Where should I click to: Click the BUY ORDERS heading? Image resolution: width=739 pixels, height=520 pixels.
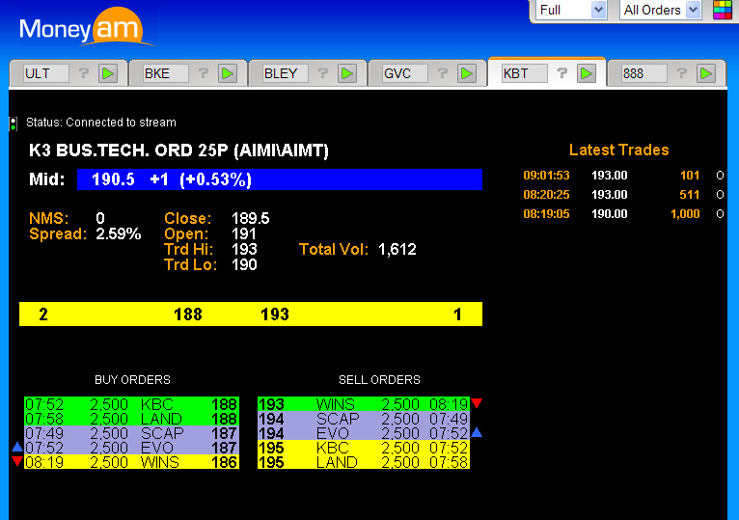[132, 380]
